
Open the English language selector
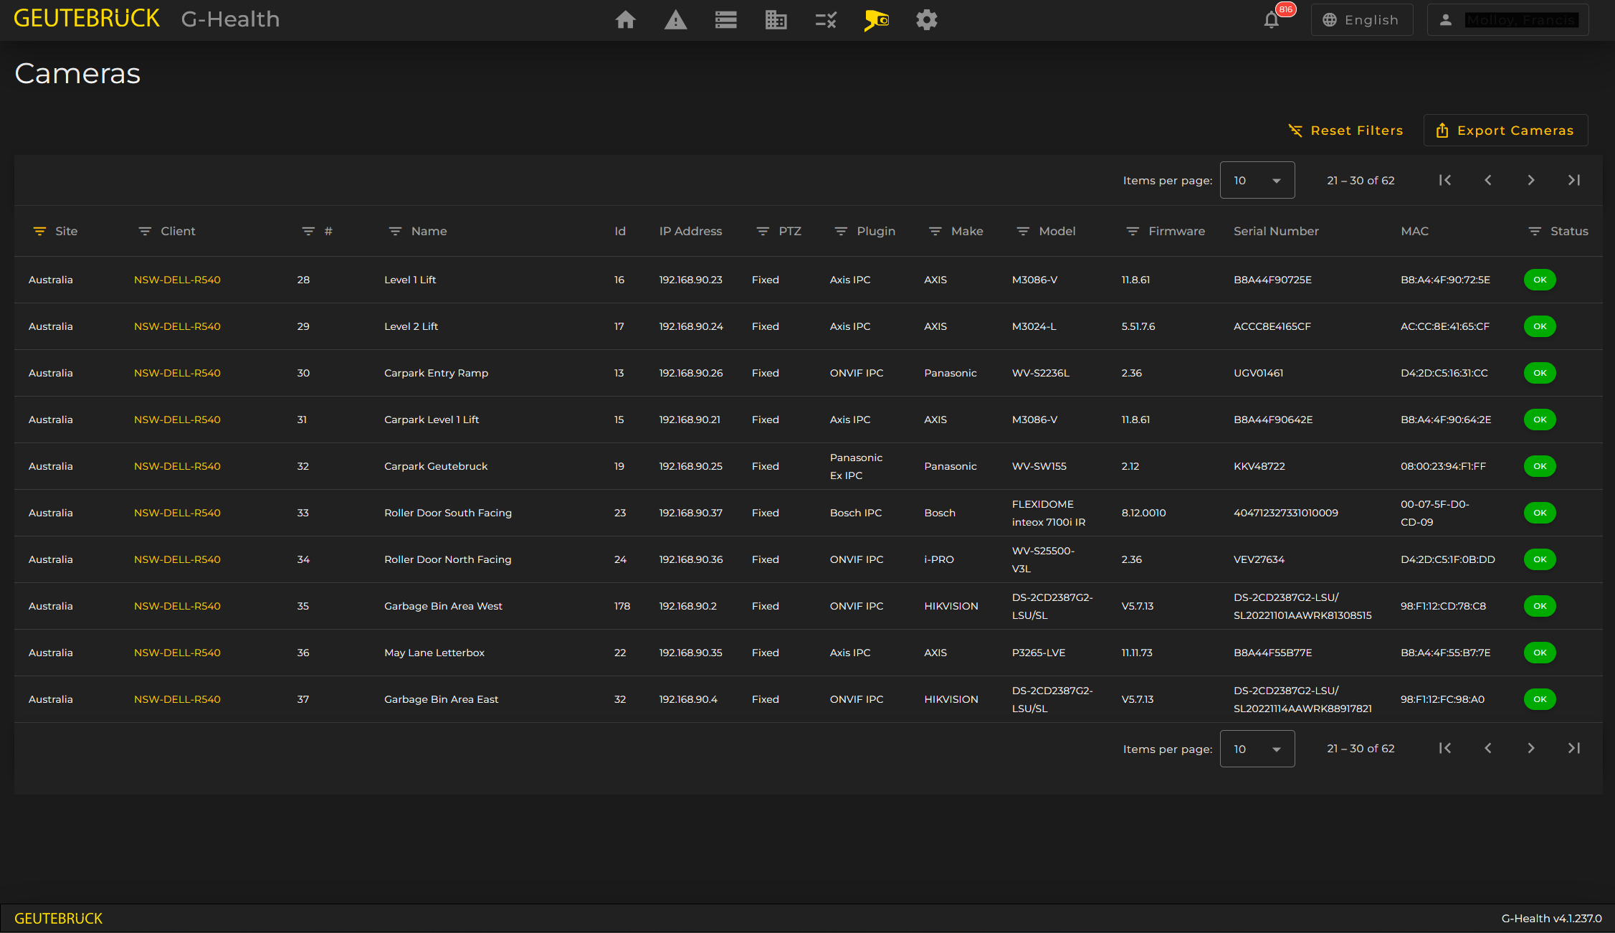[1361, 20]
